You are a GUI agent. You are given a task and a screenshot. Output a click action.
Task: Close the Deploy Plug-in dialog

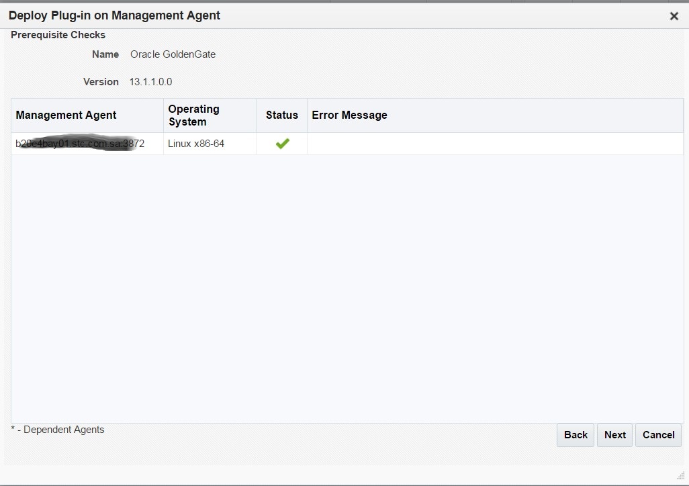coord(674,16)
